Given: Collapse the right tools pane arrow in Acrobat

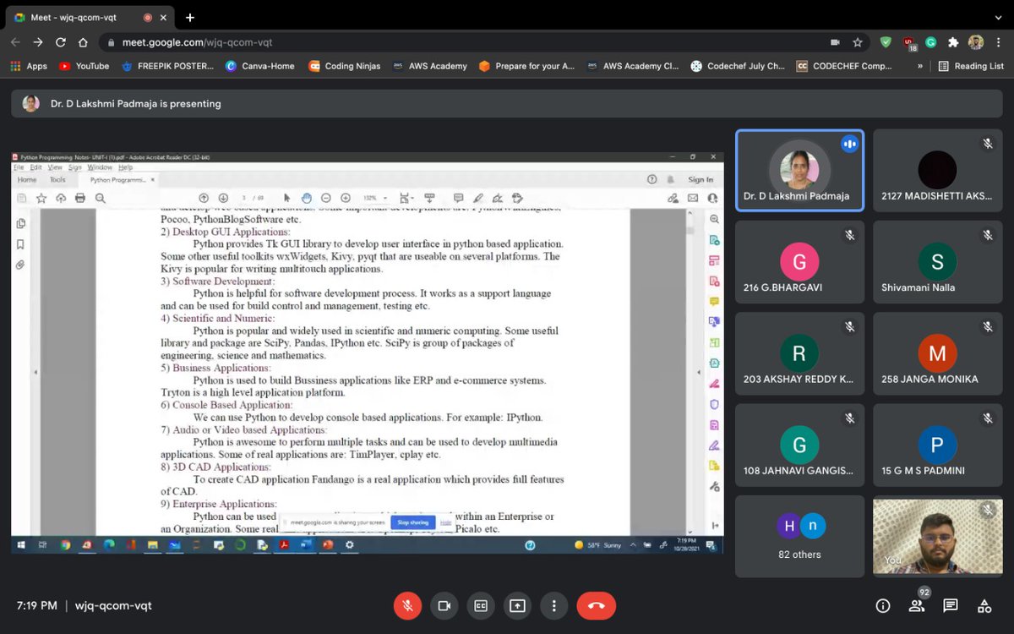Looking at the screenshot, I should point(699,372).
